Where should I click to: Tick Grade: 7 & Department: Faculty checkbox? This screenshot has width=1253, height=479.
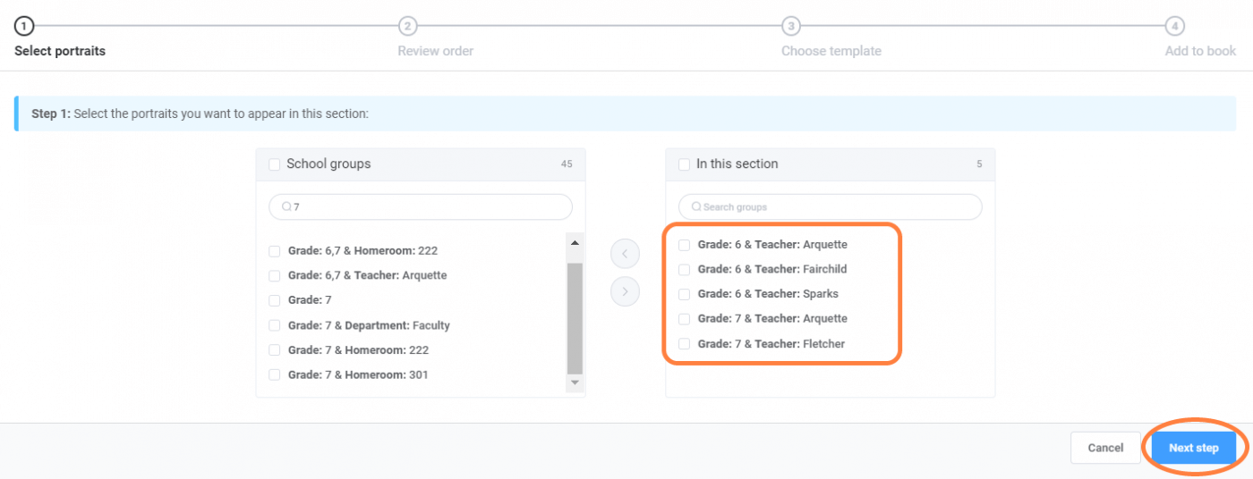click(x=275, y=325)
